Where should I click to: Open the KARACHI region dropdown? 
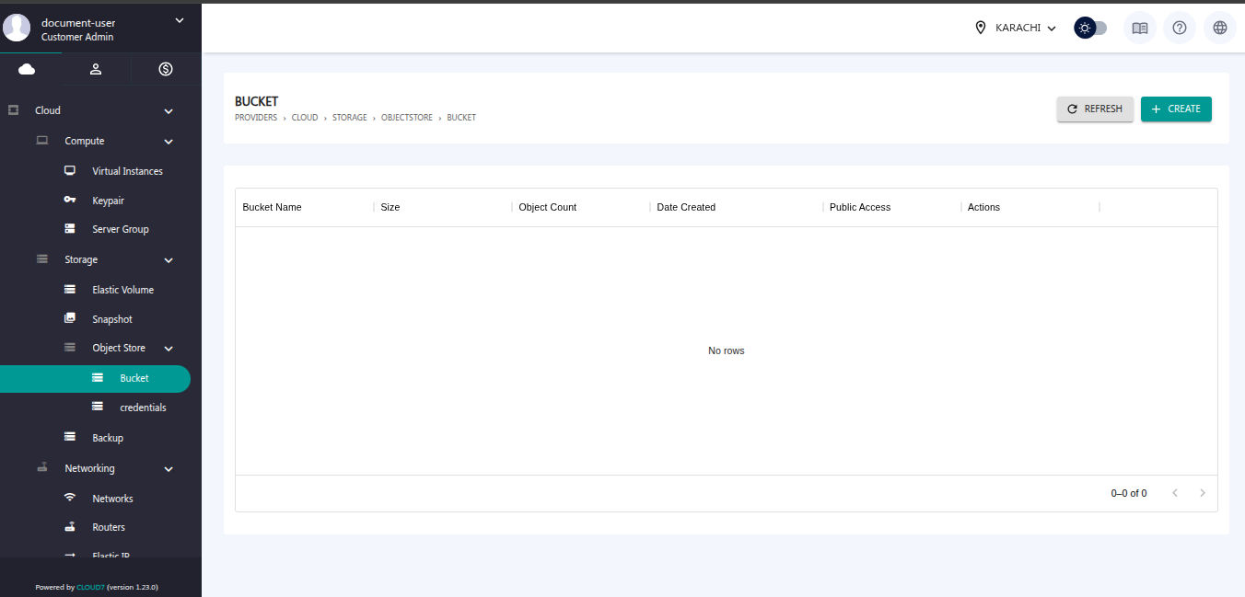point(1016,28)
